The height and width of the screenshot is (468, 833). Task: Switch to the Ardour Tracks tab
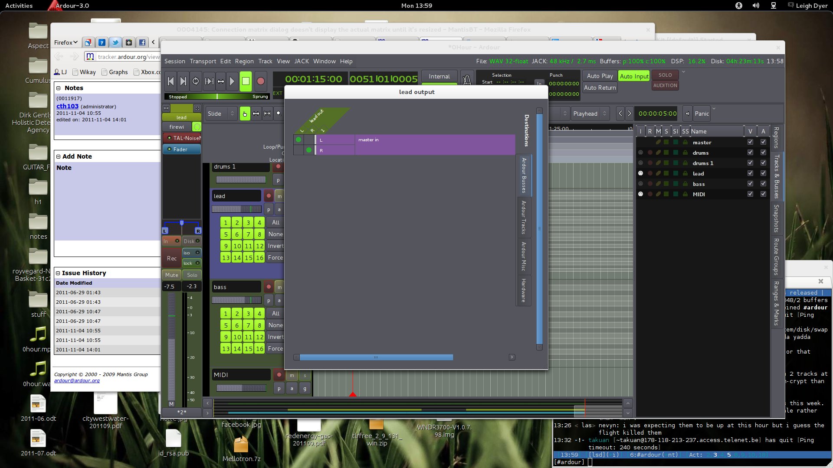(524, 217)
